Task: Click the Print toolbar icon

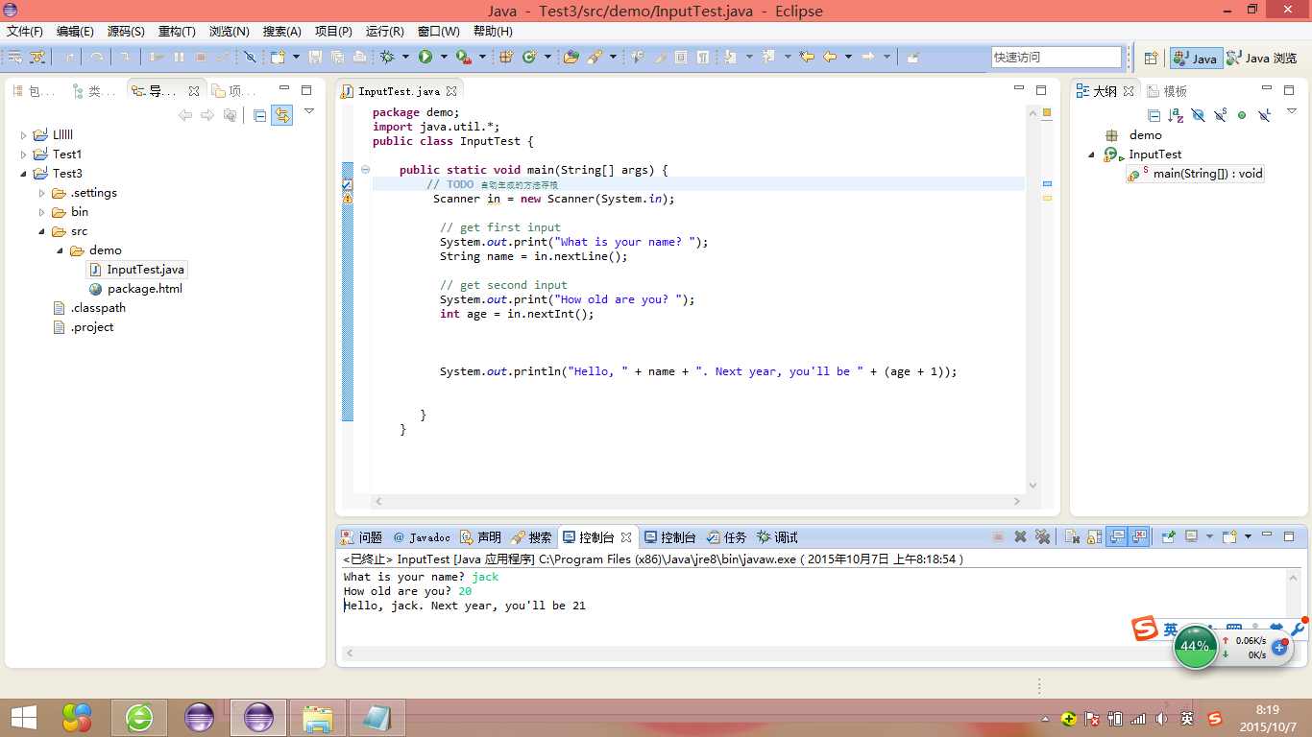Action: tap(359, 57)
